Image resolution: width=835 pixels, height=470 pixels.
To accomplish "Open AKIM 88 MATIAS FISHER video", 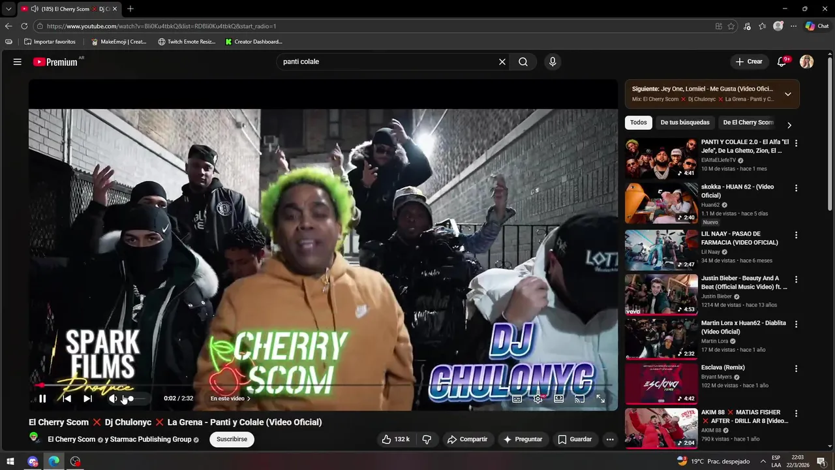I will pyautogui.click(x=661, y=429).
